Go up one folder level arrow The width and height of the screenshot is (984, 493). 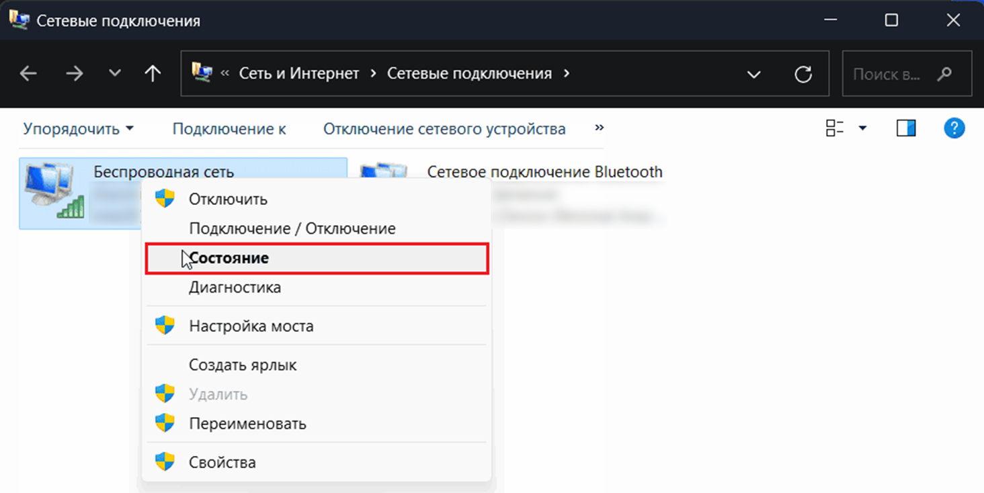(153, 74)
